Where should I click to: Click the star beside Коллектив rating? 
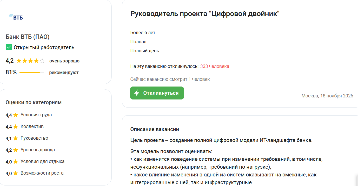[16, 126]
